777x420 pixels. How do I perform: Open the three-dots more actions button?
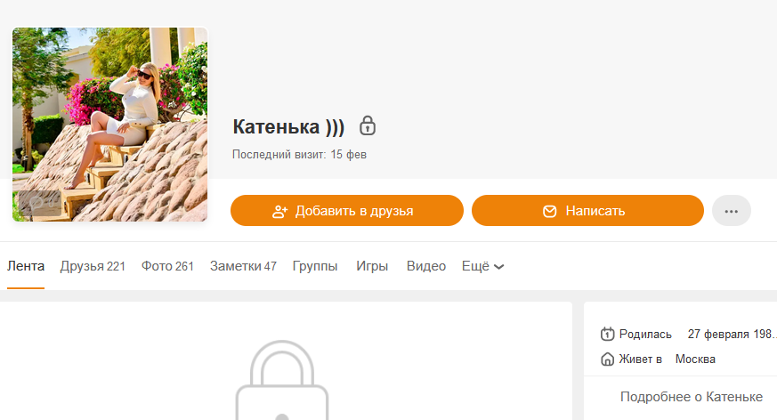pyautogui.click(x=732, y=211)
